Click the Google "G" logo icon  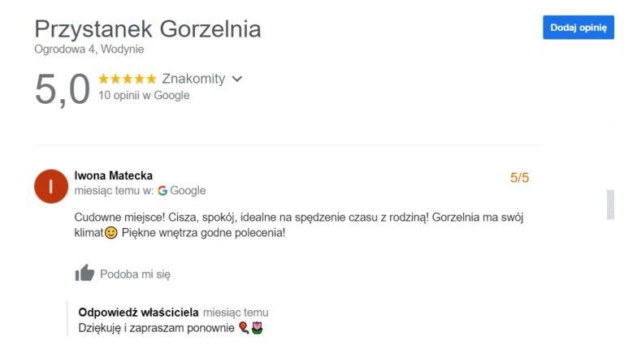(162, 191)
